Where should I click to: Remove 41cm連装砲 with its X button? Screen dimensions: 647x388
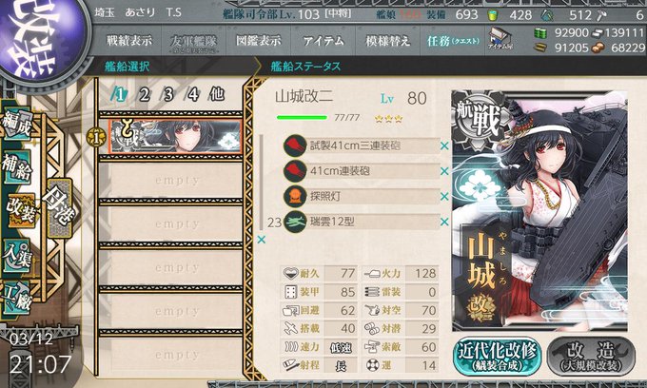[444, 171]
